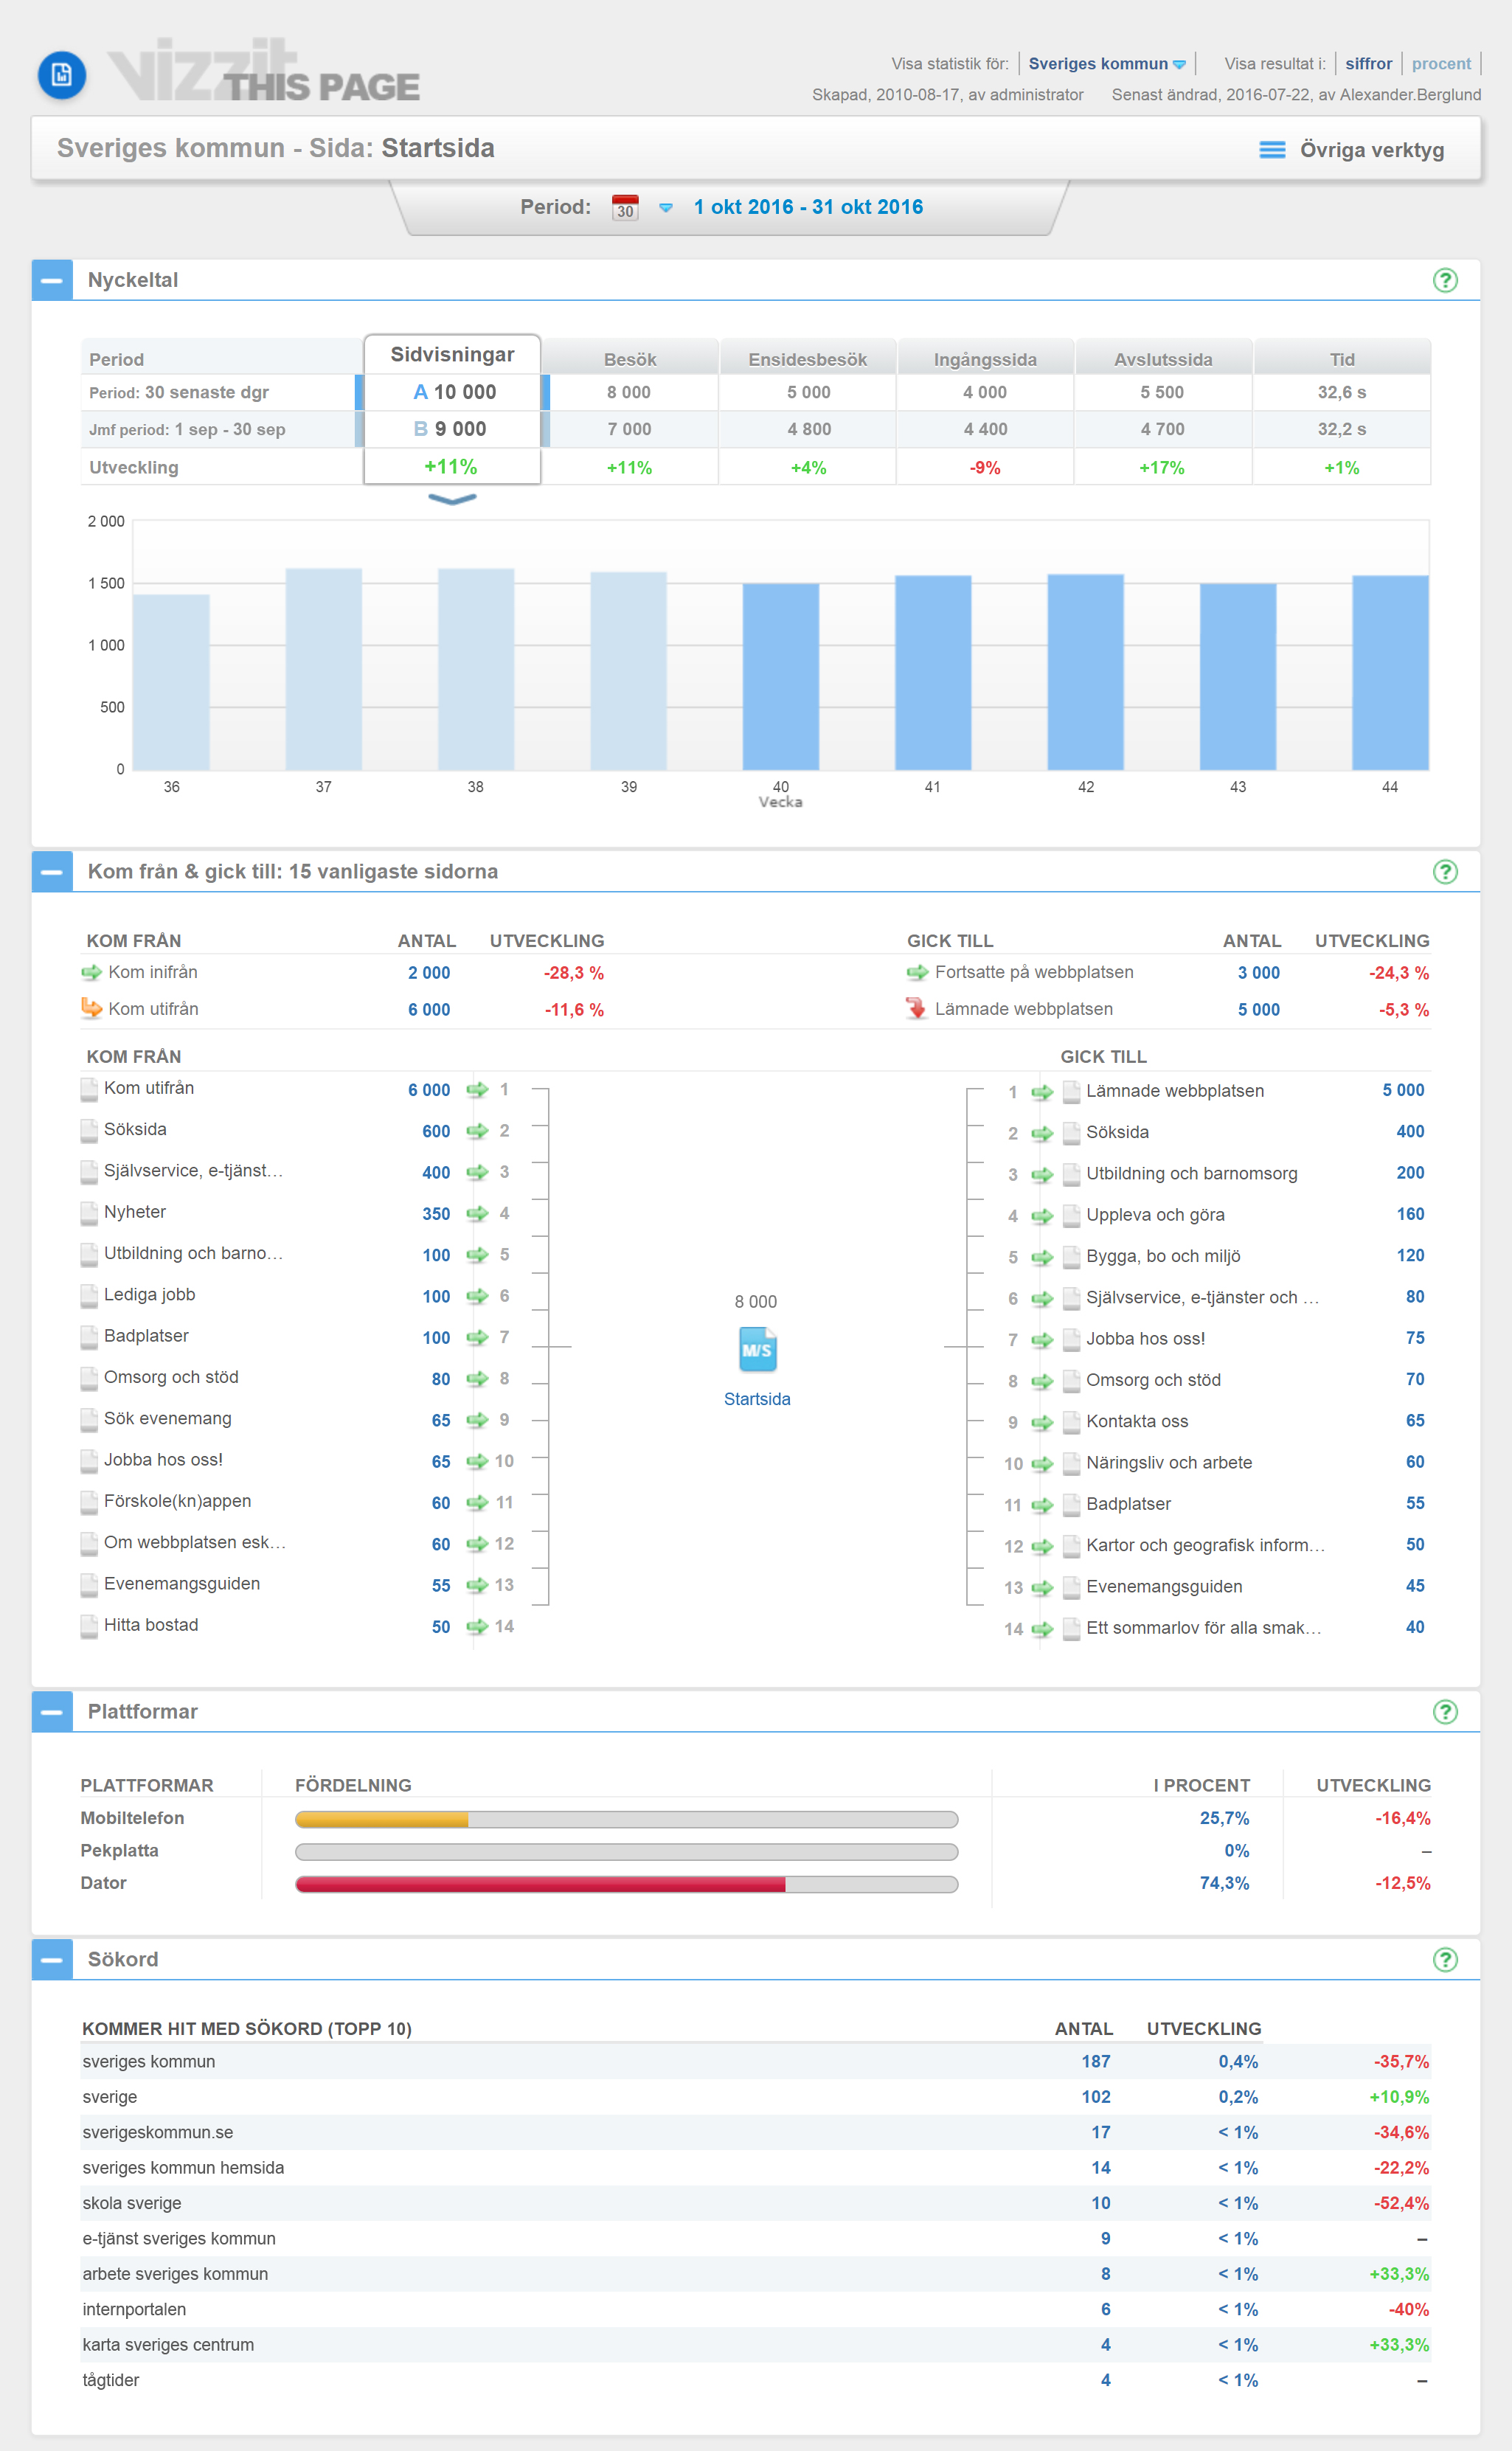The image size is (1512, 2451).
Task: Click the Pekplatta distribution bar
Action: pyautogui.click(x=626, y=1852)
